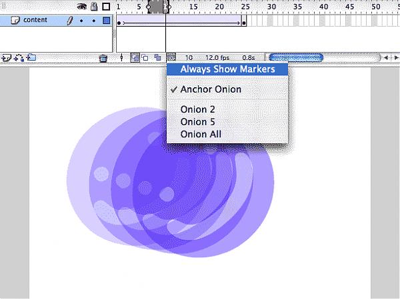400x299 pixels.
Task: Click the content layer's page icon
Action: (15, 20)
